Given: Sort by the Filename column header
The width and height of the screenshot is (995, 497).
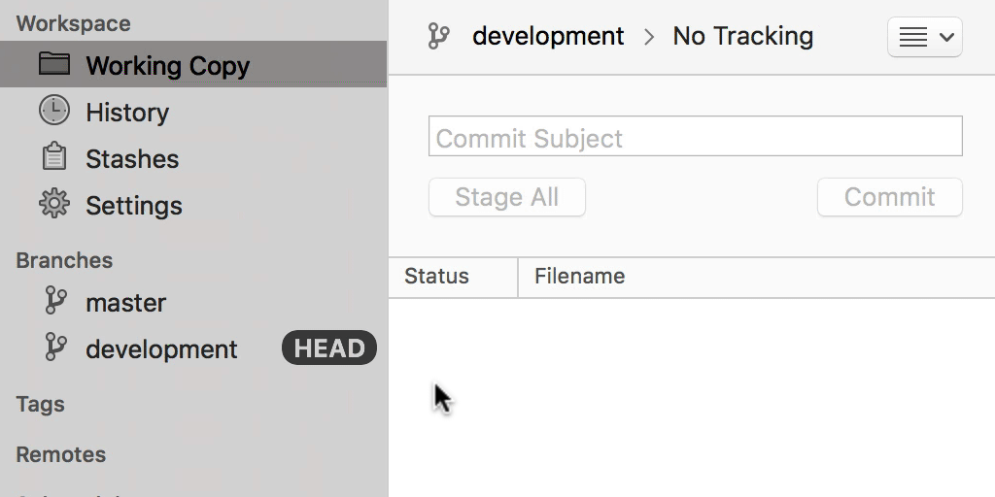Looking at the screenshot, I should click(579, 277).
